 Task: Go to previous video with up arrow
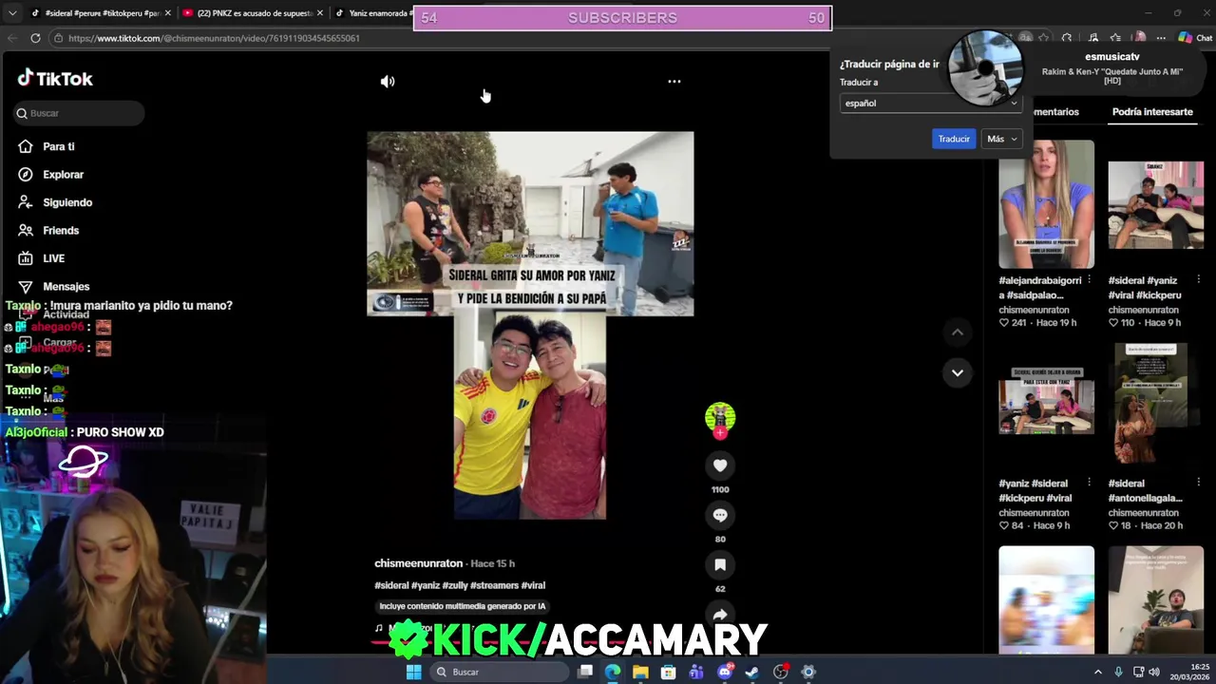958,332
